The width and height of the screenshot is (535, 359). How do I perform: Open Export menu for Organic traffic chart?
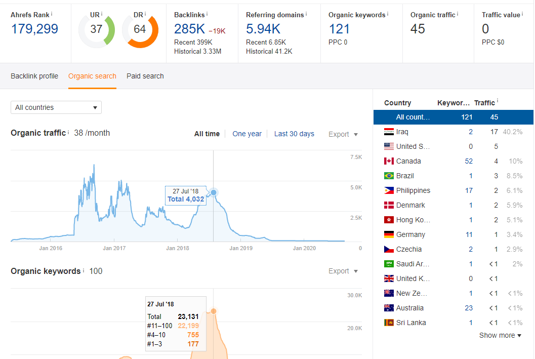(343, 134)
